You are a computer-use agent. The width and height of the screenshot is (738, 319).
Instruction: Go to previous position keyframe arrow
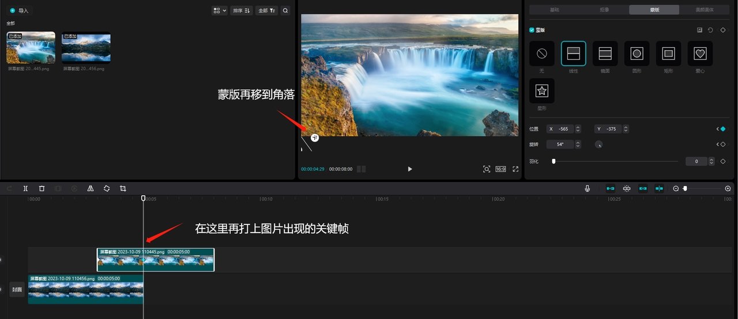click(717, 129)
